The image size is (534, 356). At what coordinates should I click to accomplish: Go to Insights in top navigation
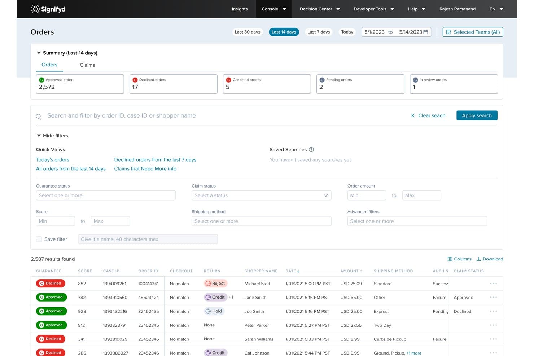point(240,9)
